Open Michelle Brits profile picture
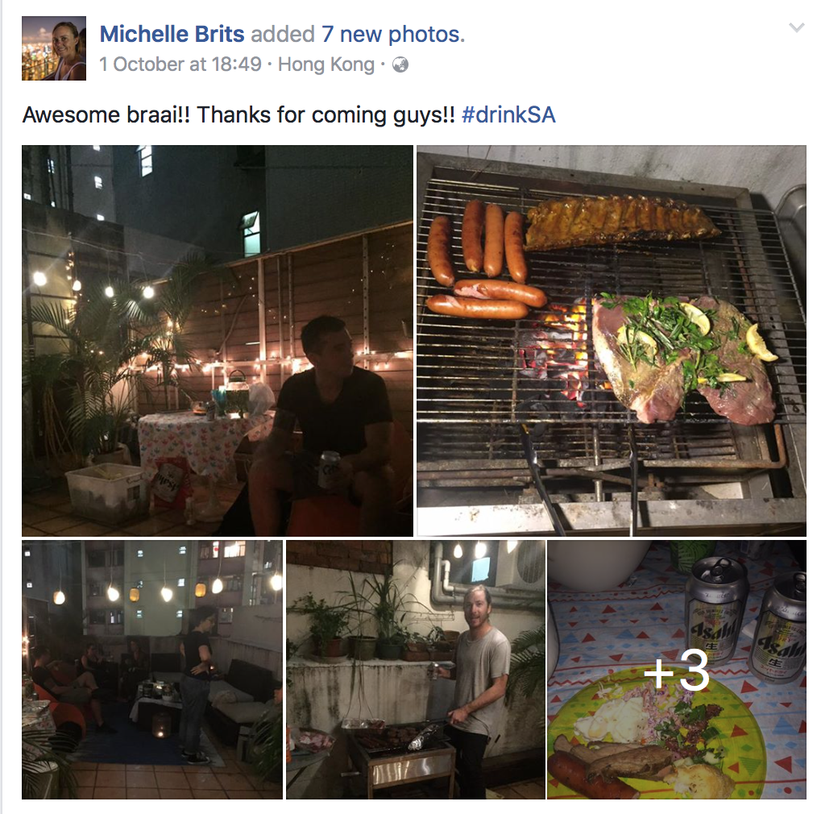Viewport: 817px width, 814px height. click(x=54, y=48)
